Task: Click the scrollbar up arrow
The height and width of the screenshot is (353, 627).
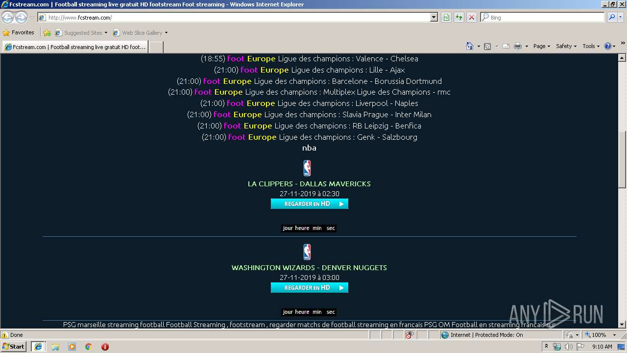Action: 622,58
